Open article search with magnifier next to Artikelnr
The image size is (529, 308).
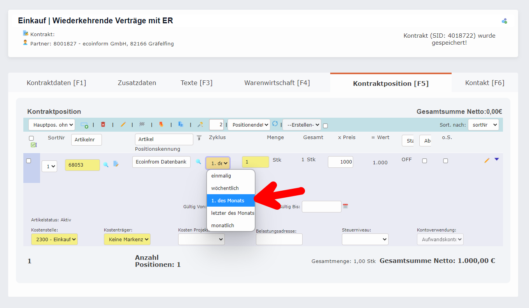pyautogui.click(x=106, y=165)
